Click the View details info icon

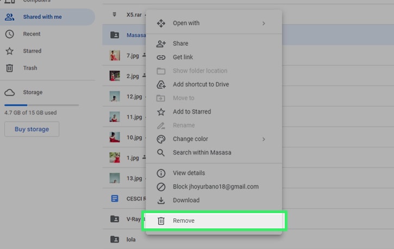click(161, 173)
